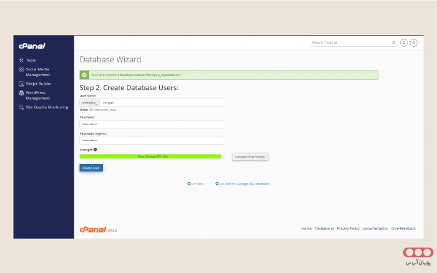The height and width of the screenshot is (273, 437).
Task: Open Social Media Management menu item
Action: 37,72
